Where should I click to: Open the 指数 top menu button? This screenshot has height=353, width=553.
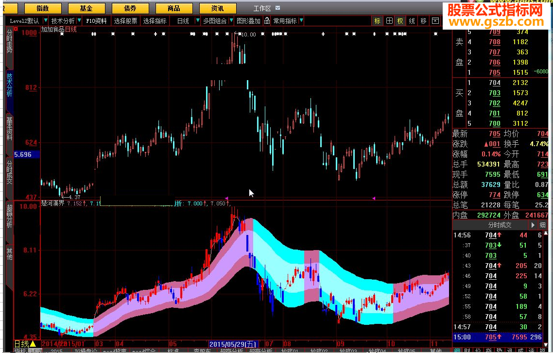pos(43,8)
